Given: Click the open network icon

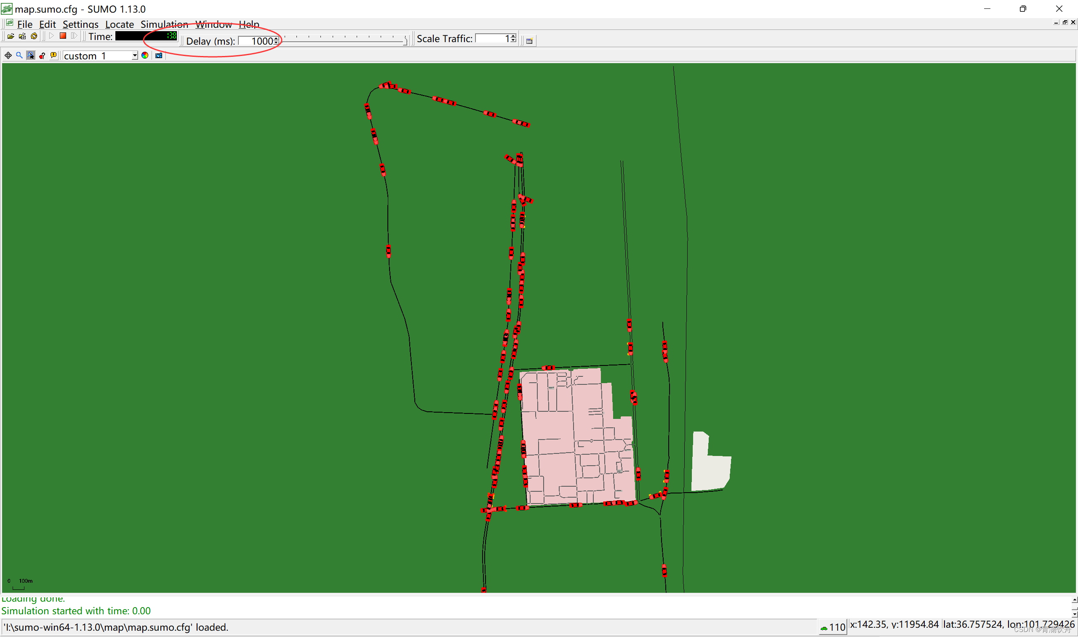Looking at the screenshot, I should (22, 37).
